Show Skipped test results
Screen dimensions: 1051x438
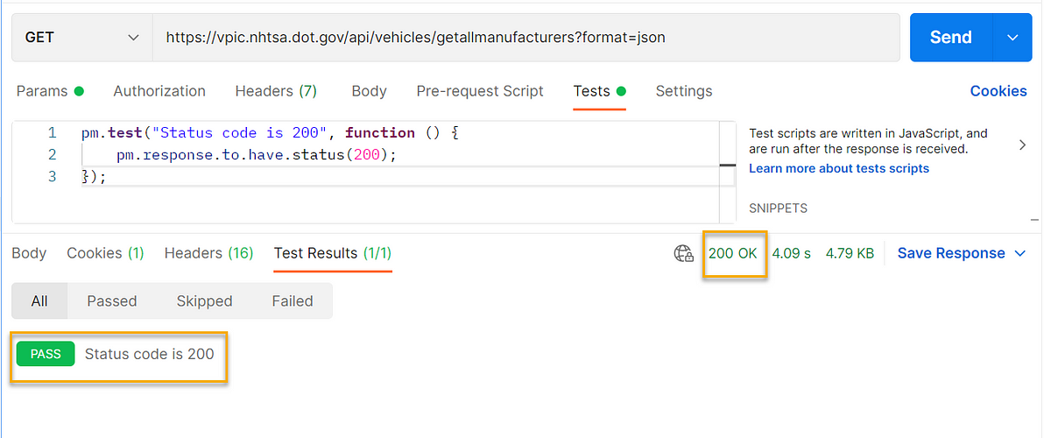(204, 300)
